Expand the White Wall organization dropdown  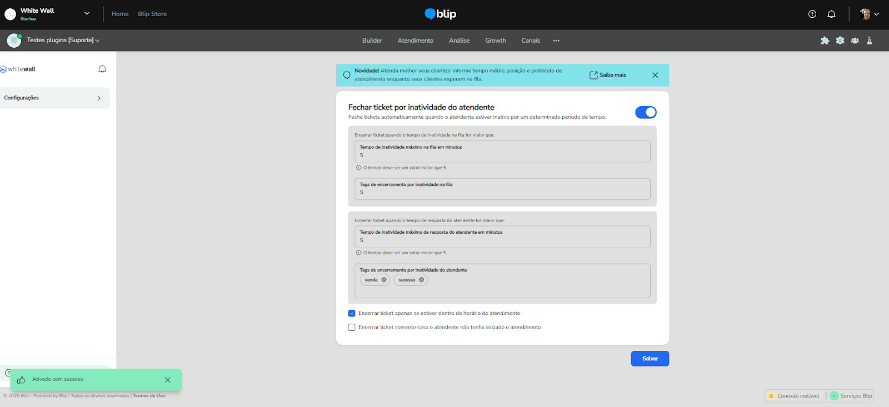click(87, 14)
